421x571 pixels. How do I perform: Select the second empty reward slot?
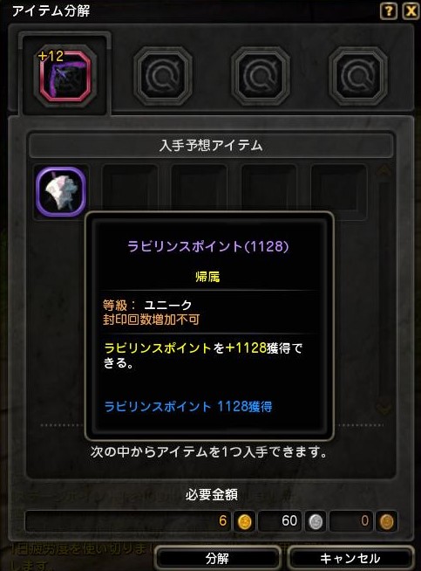(129, 188)
